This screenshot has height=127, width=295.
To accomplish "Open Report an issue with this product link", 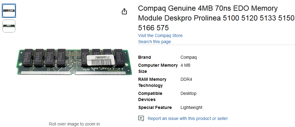I will pos(188,118).
